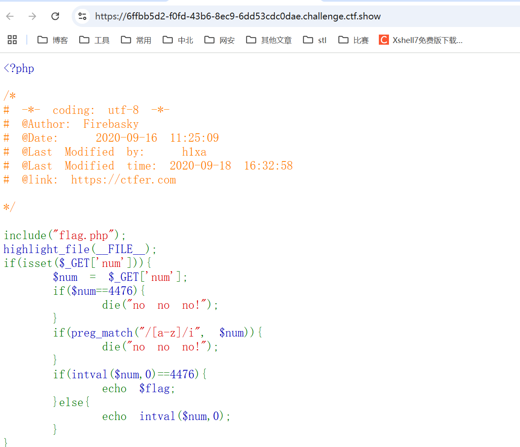Click the '@Author: Firebasky' comment line

coord(71,124)
